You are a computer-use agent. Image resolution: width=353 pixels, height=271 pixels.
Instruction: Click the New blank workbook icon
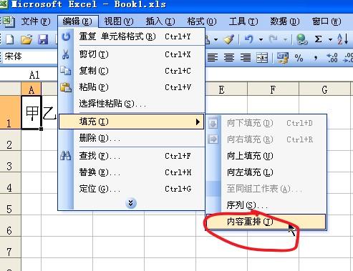pyautogui.click(x=10, y=39)
